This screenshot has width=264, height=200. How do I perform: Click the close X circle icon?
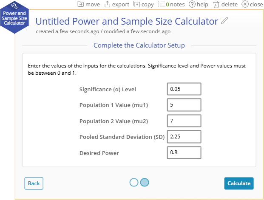(245, 4)
